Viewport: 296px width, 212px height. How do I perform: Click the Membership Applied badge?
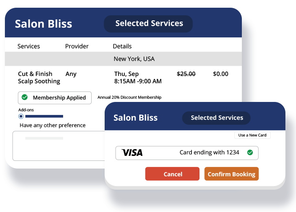click(55, 98)
